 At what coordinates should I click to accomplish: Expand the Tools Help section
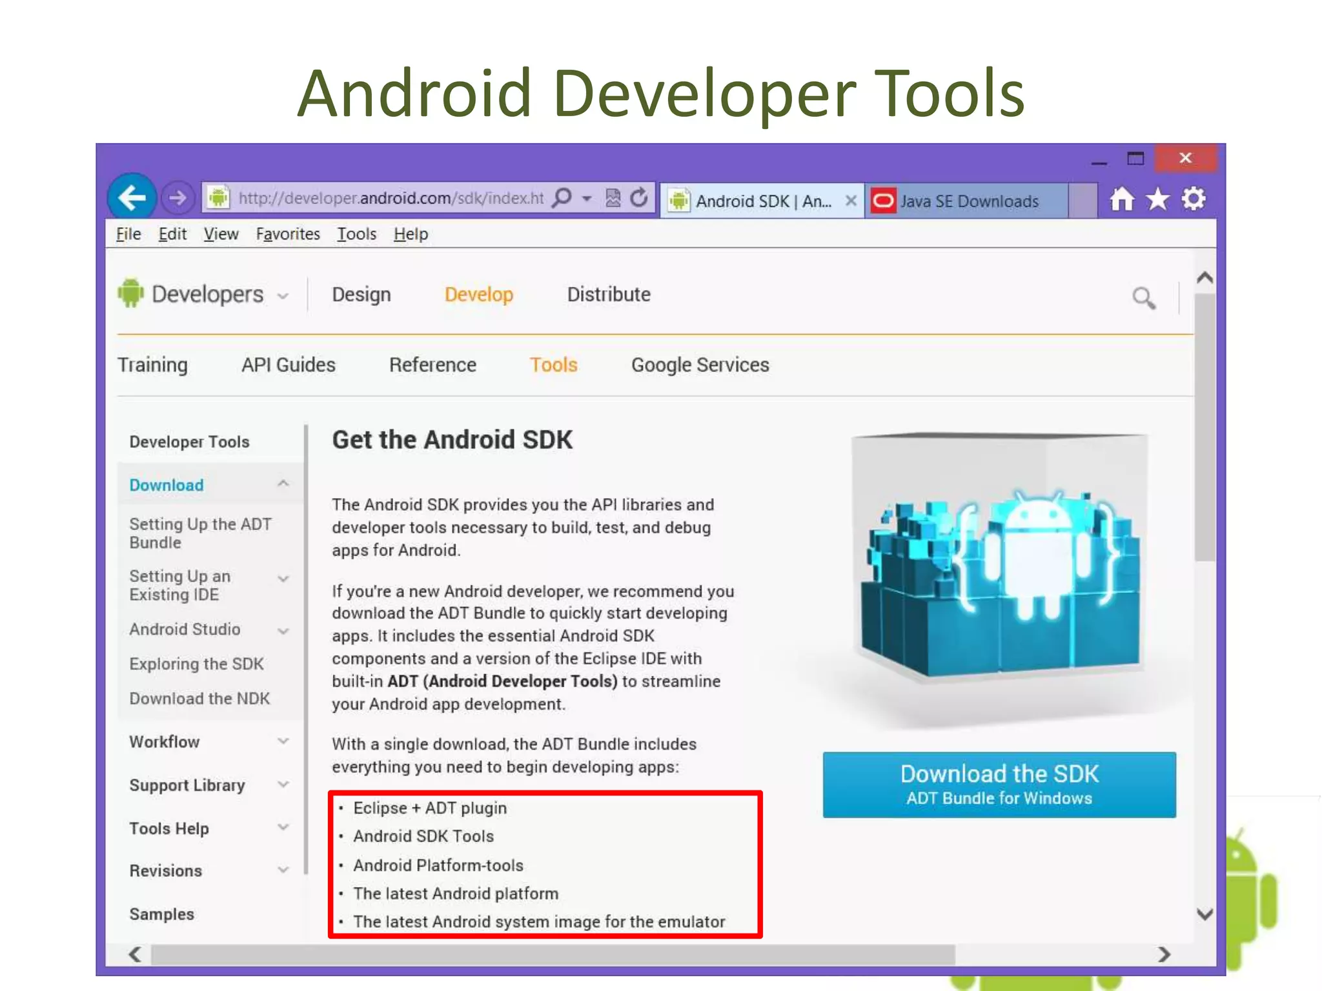coord(283,827)
